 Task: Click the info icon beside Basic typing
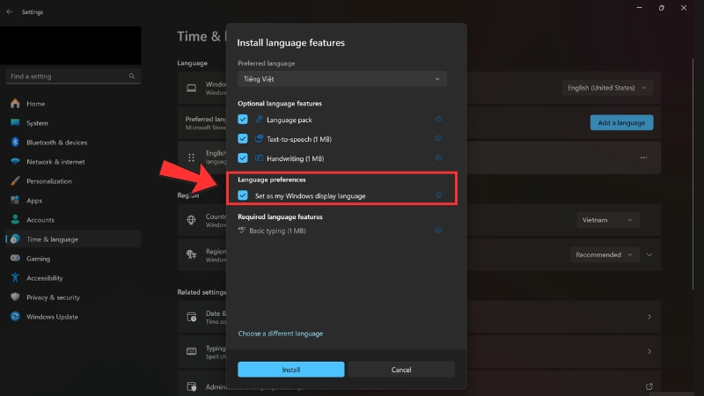point(438,231)
